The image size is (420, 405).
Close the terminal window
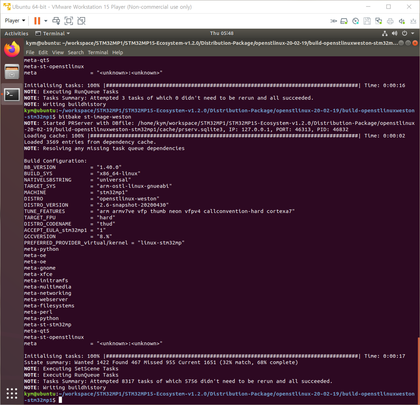[x=415, y=43]
